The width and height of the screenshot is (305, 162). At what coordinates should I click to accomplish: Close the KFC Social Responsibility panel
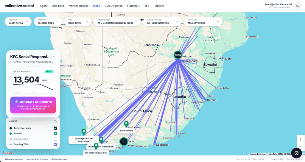click(54, 57)
